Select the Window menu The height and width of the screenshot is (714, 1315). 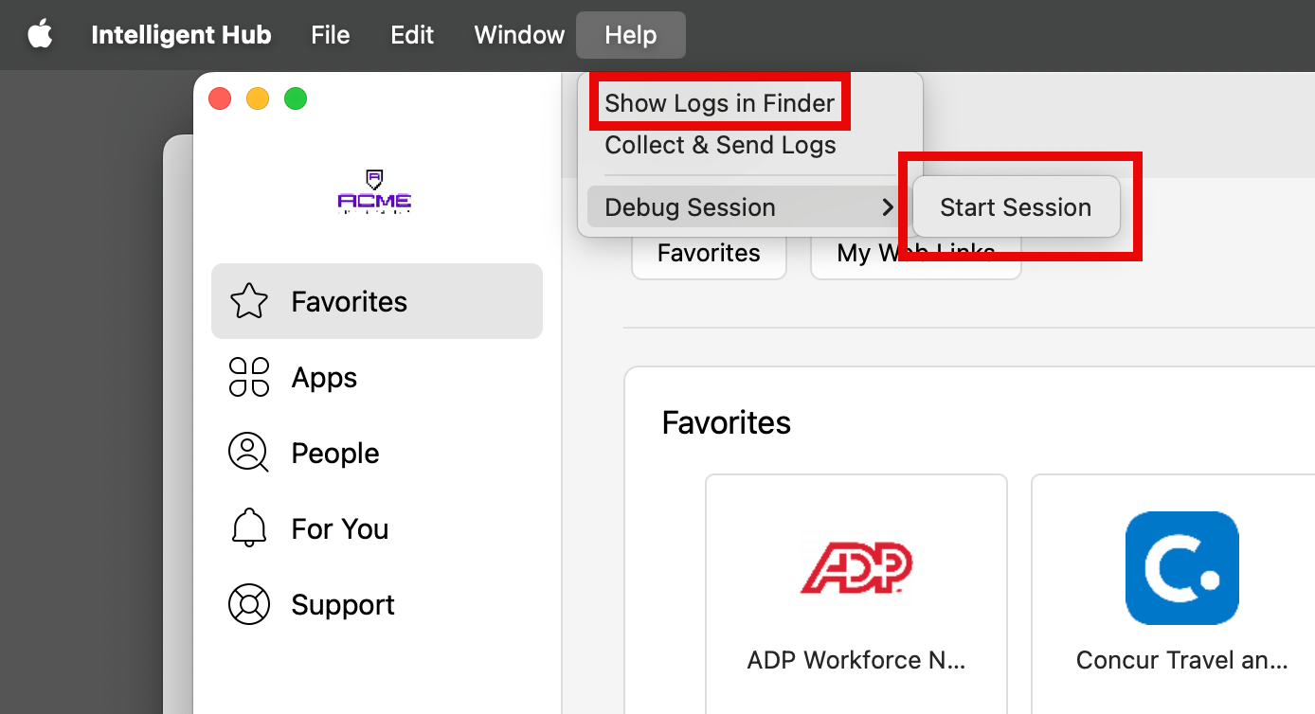coord(518,35)
